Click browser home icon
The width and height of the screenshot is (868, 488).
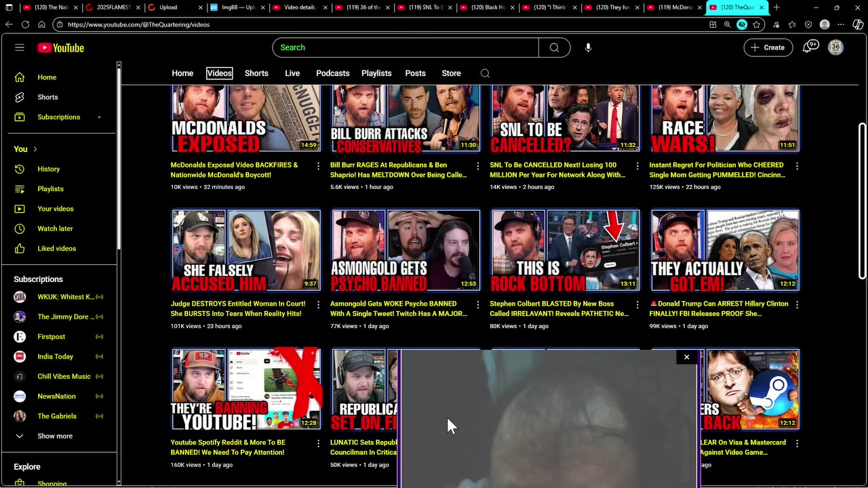tap(41, 24)
